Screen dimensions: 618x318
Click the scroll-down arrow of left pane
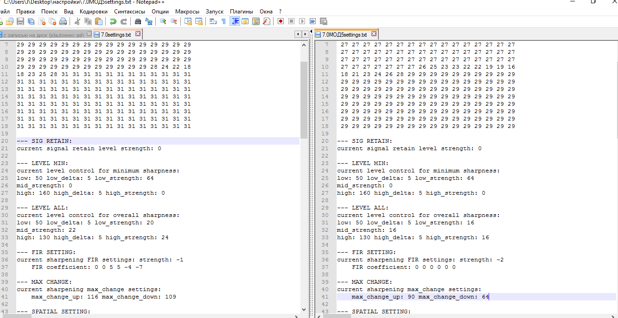304,309
